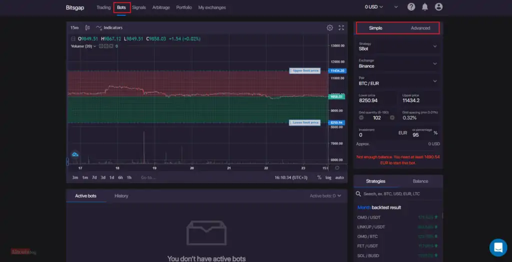512x262 pixels.
Task: Click the strategies search box
Action: click(x=398, y=194)
